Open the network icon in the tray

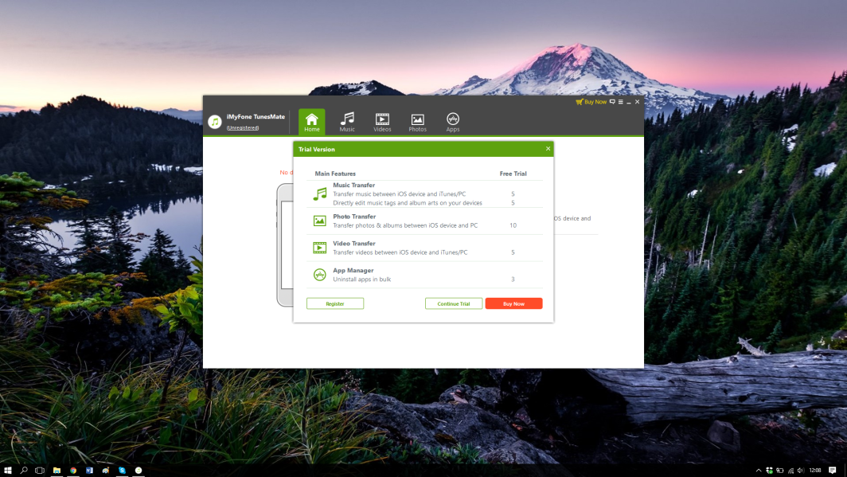tap(790, 471)
